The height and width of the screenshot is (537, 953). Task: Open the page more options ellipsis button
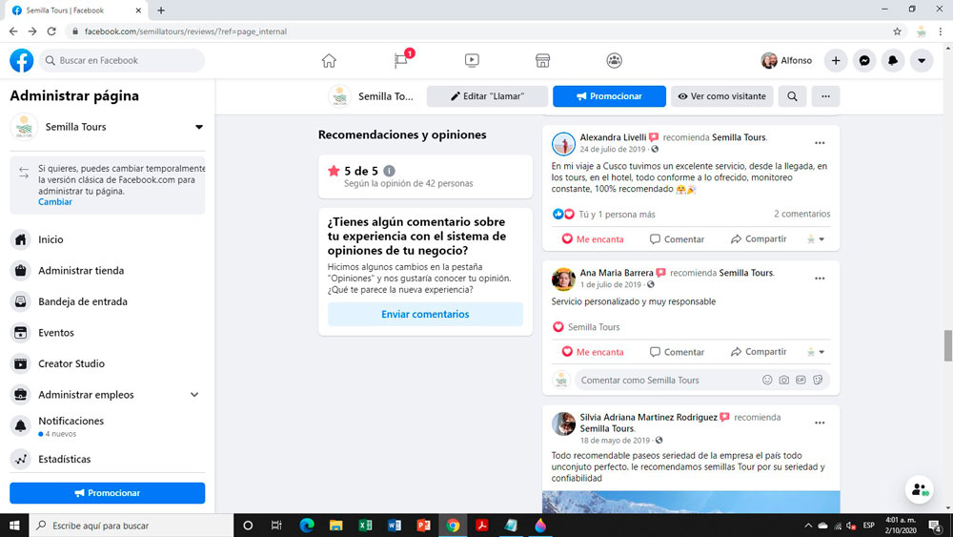click(x=825, y=96)
